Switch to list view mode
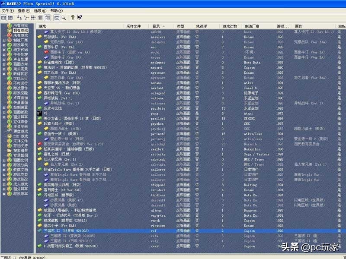The image size is (346, 259). click(x=33, y=18)
